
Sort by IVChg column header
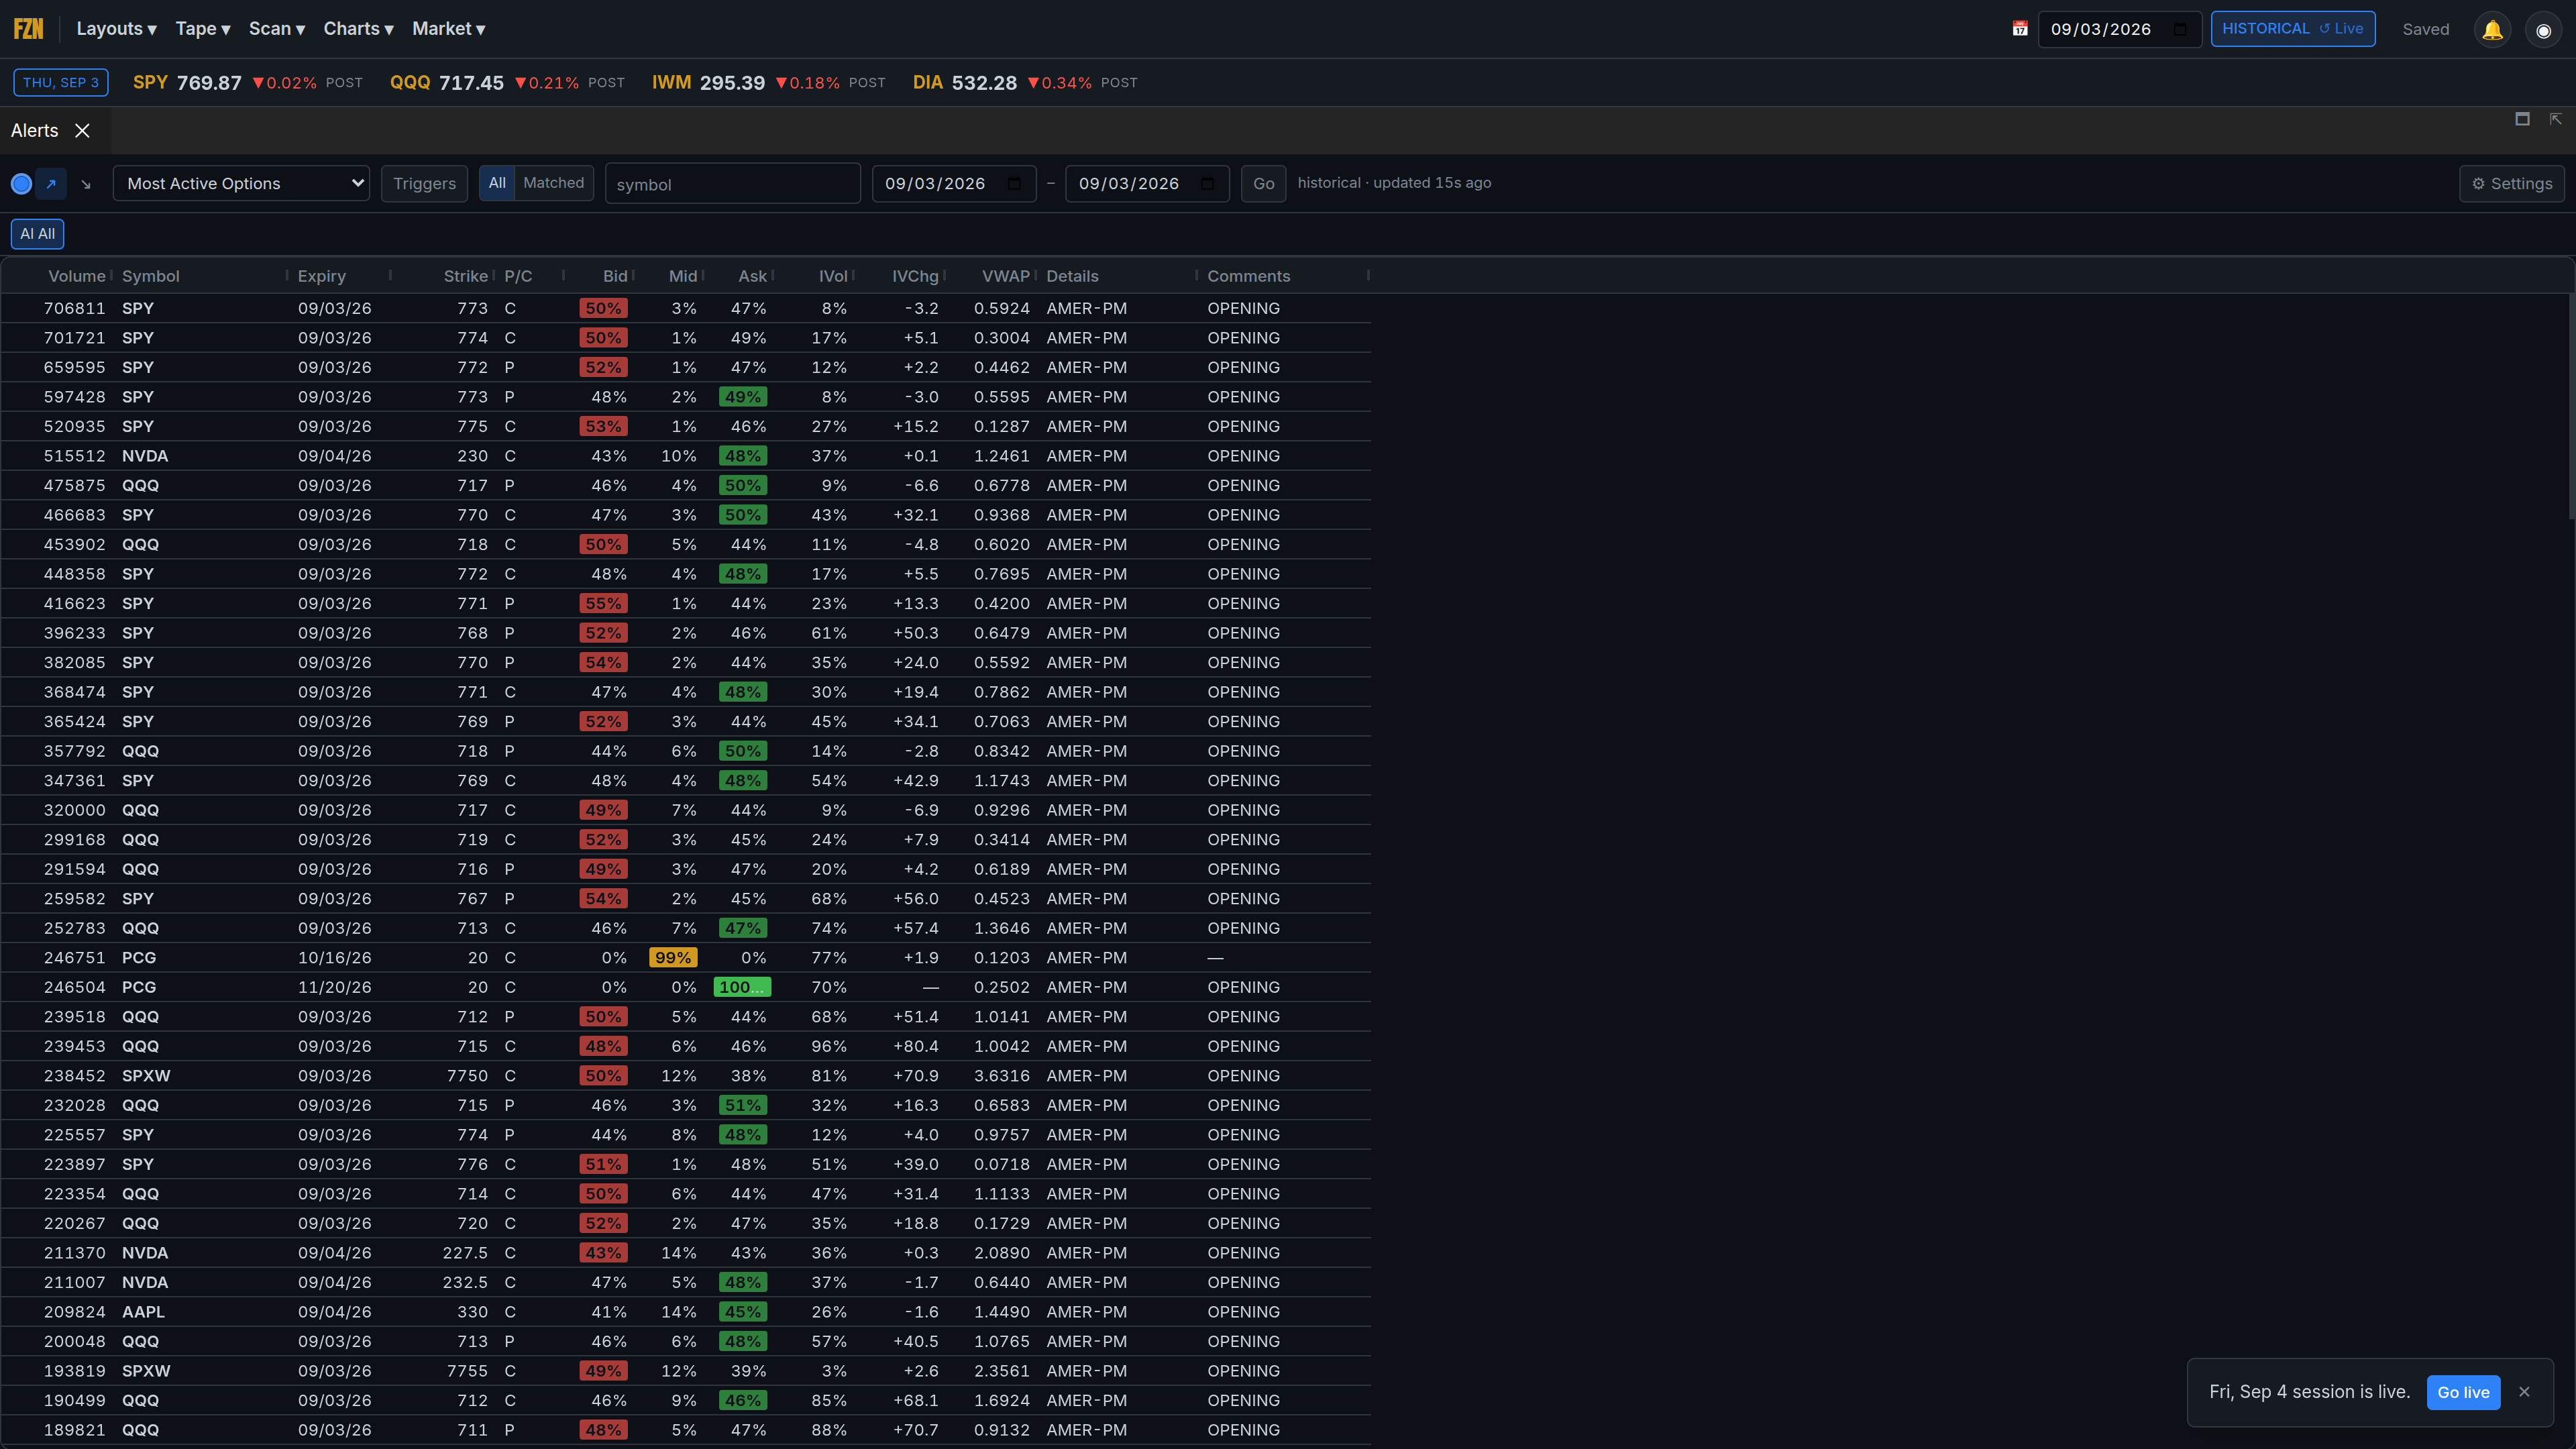(x=915, y=276)
